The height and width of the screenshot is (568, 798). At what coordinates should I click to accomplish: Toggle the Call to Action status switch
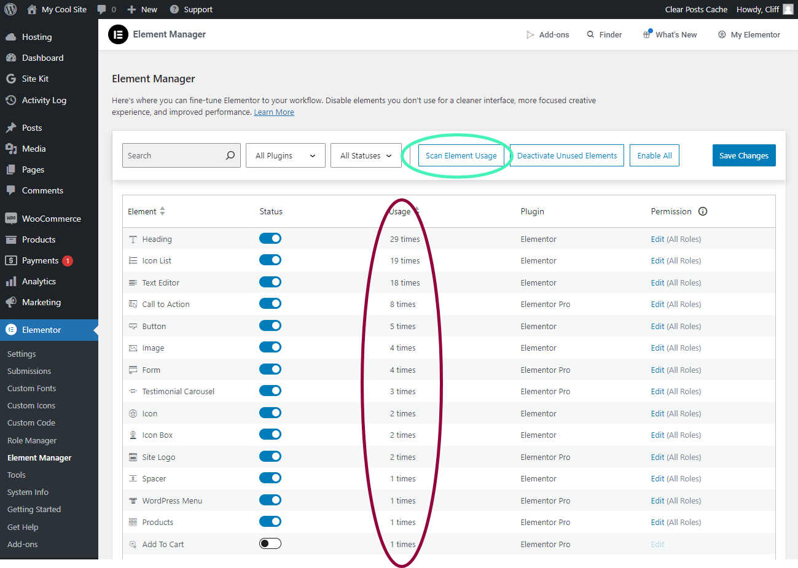point(270,303)
